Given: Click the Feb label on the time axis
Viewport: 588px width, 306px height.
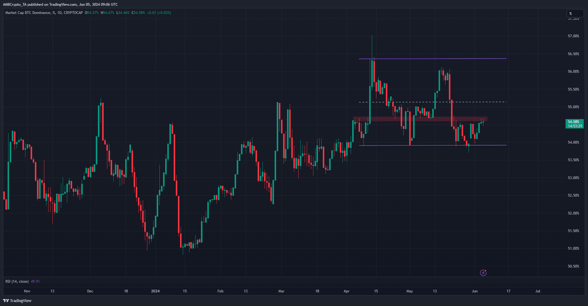Looking at the screenshot, I should (x=220, y=291).
